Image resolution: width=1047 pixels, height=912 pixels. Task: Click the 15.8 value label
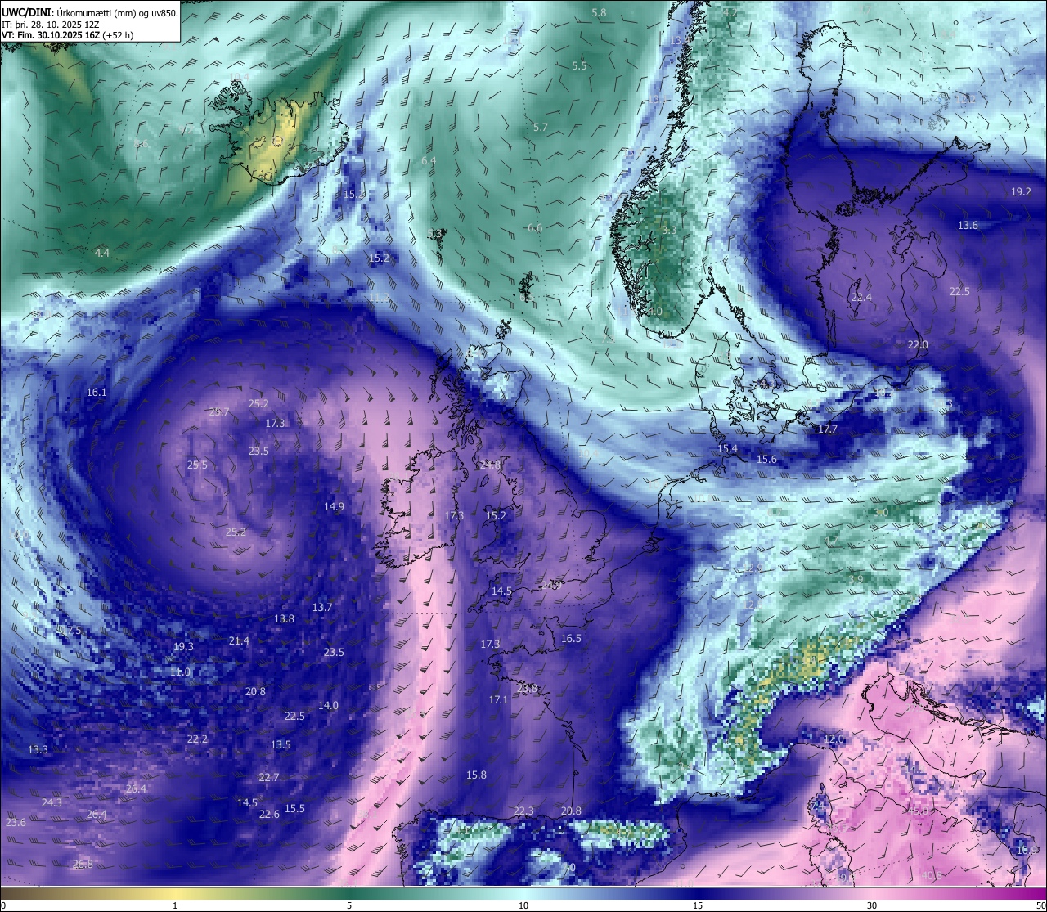(x=476, y=775)
